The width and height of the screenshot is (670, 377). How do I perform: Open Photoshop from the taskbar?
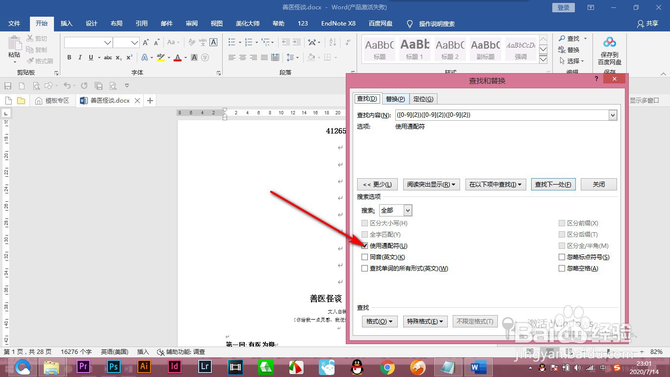(x=113, y=366)
